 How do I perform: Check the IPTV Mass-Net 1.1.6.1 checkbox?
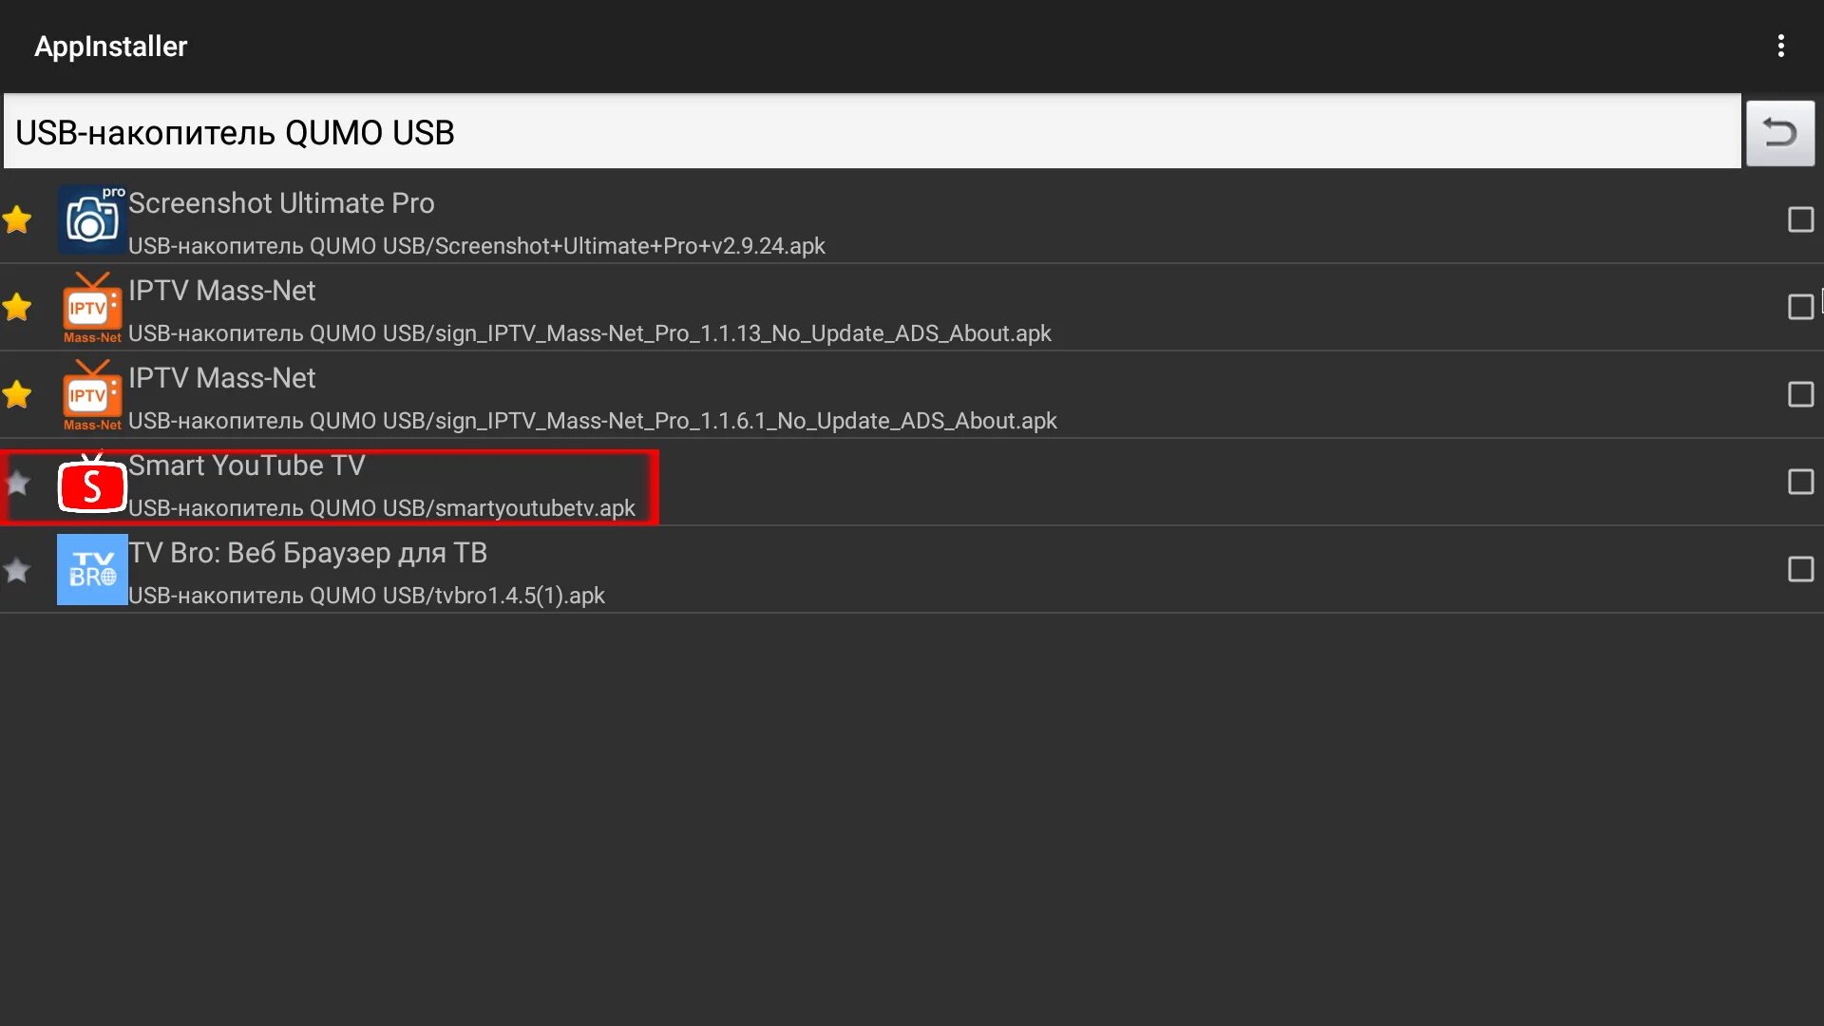point(1800,394)
